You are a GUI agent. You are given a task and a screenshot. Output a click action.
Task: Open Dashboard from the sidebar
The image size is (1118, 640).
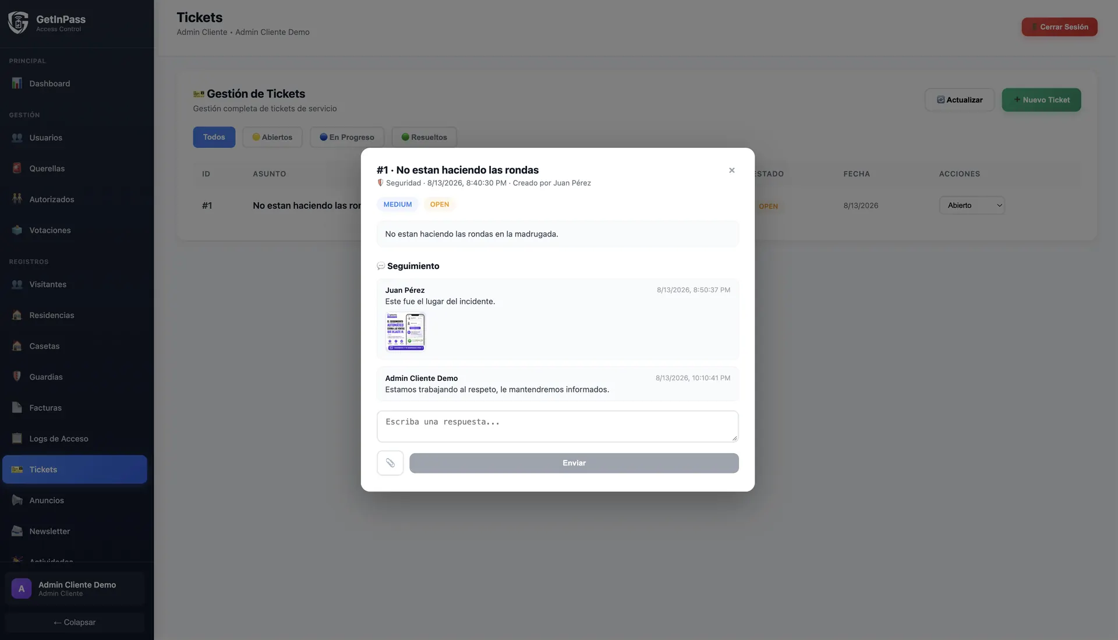coord(75,83)
